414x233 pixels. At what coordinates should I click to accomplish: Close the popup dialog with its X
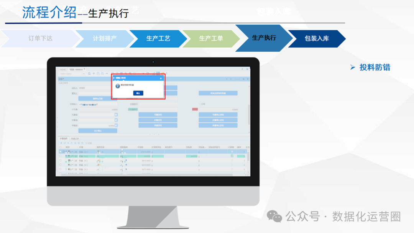(161, 79)
